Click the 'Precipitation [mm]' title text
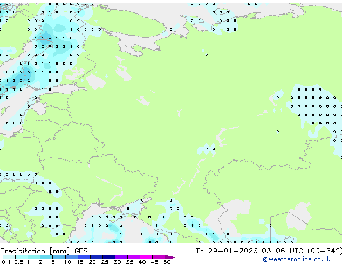342x264 pixels. (x=35, y=251)
